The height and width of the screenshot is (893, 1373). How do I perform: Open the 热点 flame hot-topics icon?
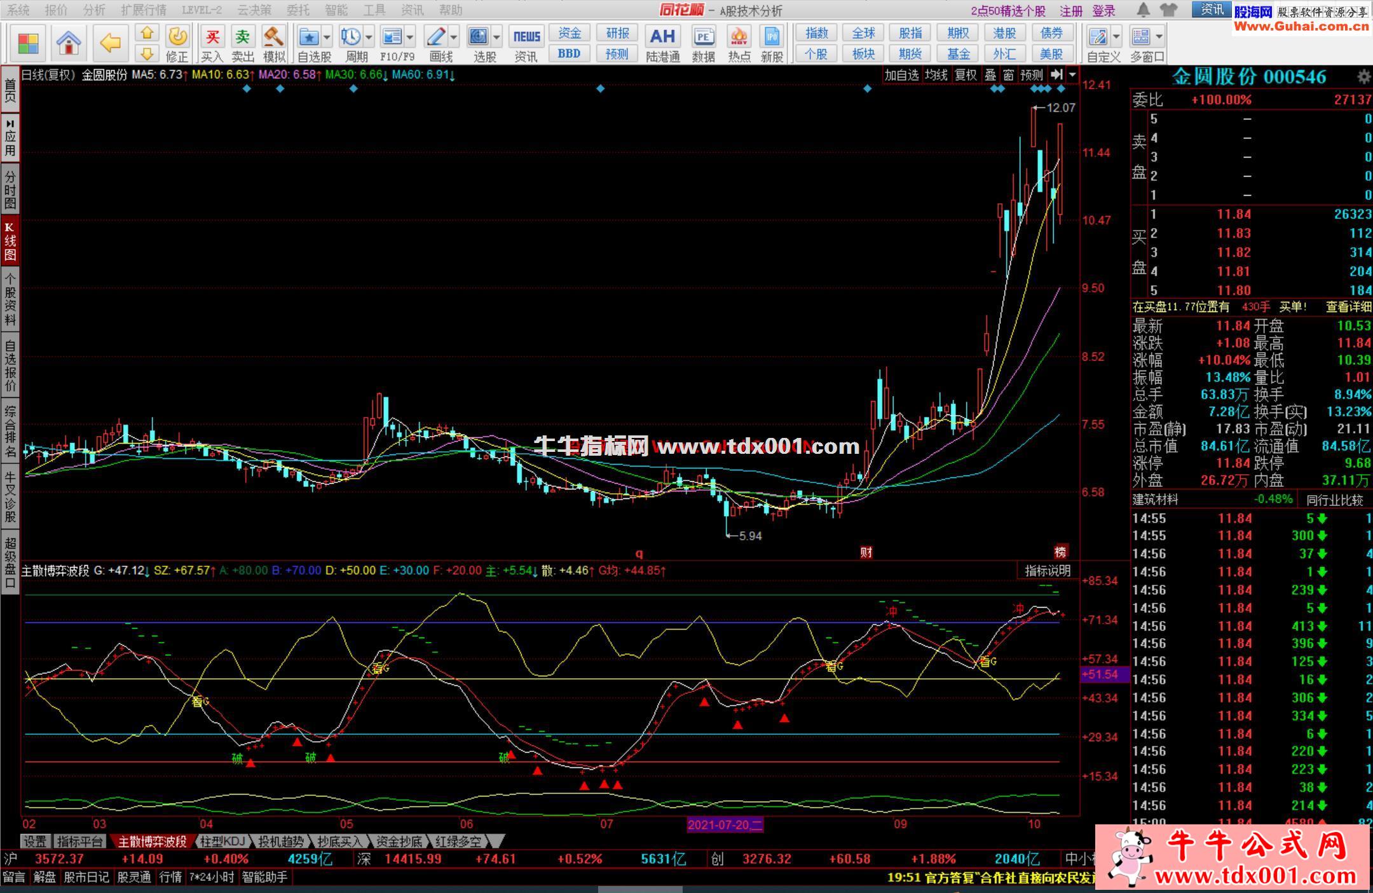739,37
